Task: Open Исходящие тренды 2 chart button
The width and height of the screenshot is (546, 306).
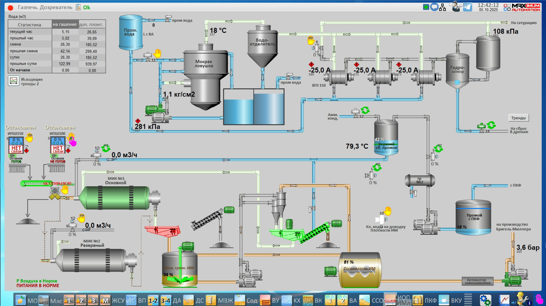Action: point(14,81)
